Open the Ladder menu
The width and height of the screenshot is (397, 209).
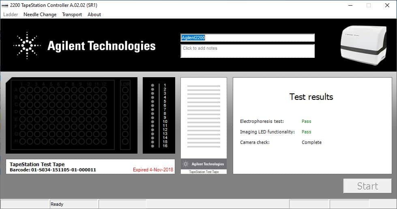(11, 15)
